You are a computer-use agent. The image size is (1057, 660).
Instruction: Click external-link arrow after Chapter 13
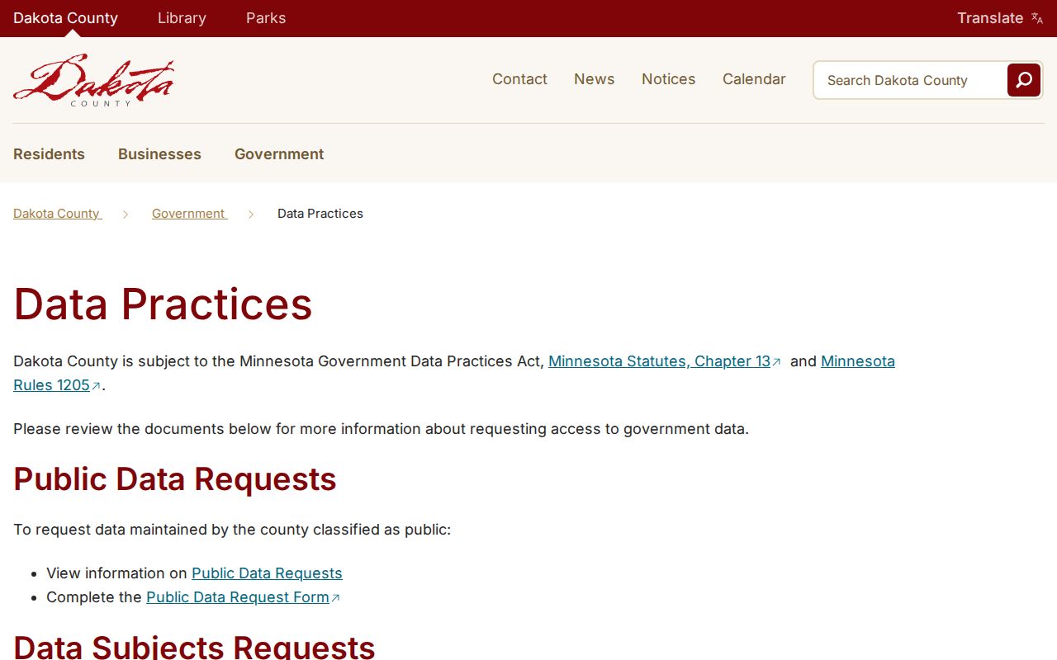click(776, 362)
